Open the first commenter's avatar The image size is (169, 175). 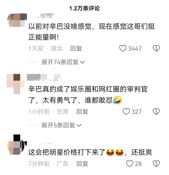17,20
